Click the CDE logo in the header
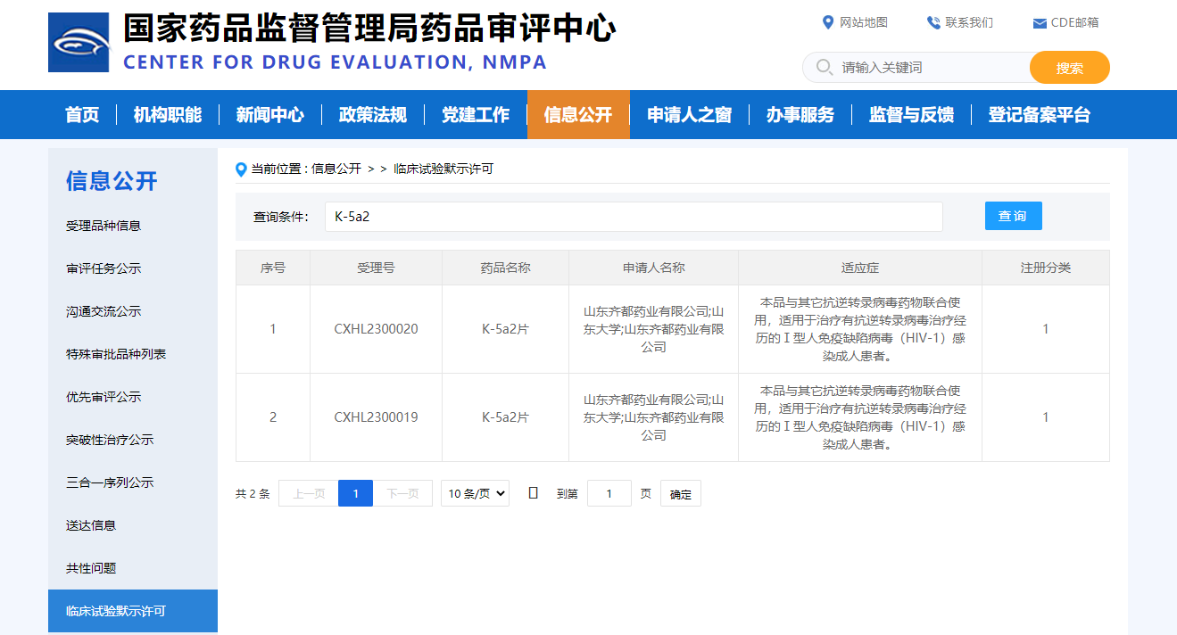 [x=79, y=43]
